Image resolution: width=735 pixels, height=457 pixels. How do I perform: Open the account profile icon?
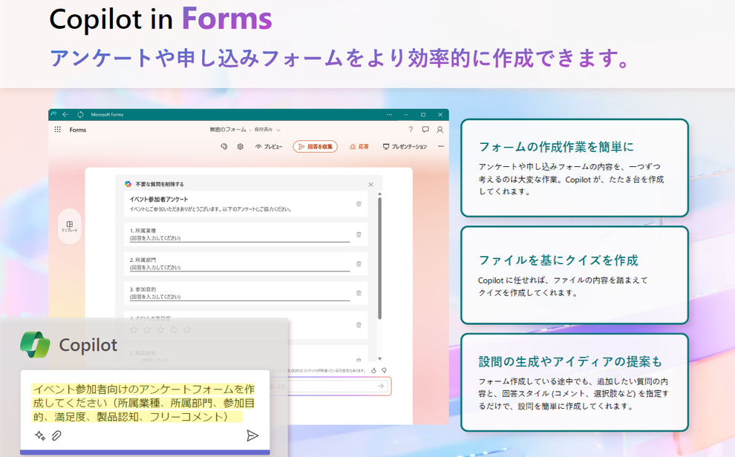(440, 130)
